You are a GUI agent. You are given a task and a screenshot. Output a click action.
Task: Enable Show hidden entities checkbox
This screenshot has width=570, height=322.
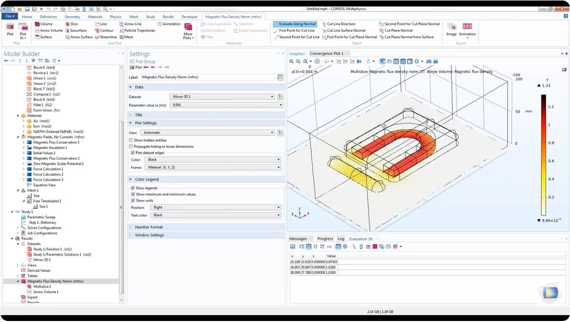pos(131,140)
